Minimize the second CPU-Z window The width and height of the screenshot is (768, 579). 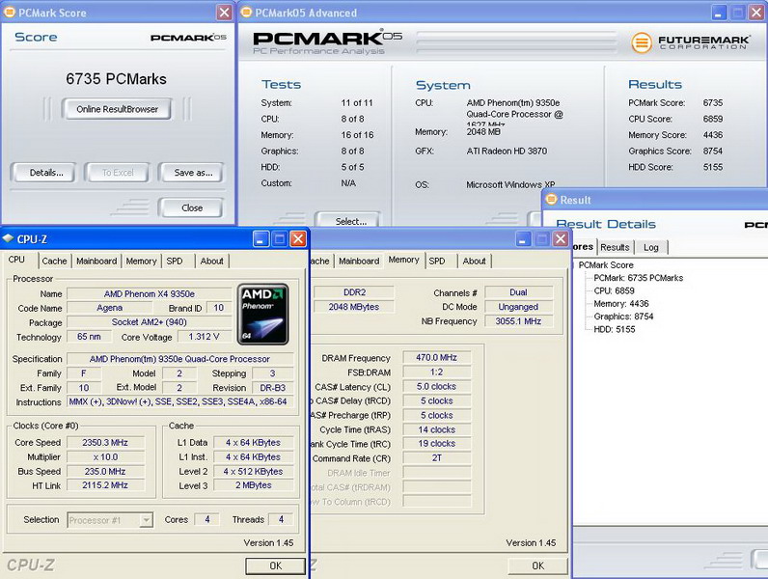tap(523, 239)
